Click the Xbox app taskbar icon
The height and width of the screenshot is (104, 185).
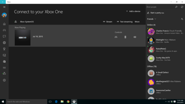point(74,101)
